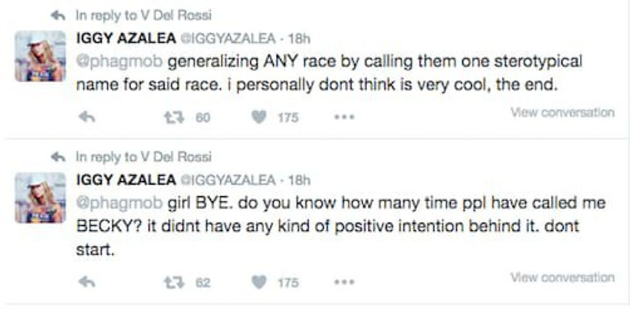Reply to the 'girl BYE' tweet
Image resolution: width=630 pixels, height=315 pixels.
click(x=87, y=282)
